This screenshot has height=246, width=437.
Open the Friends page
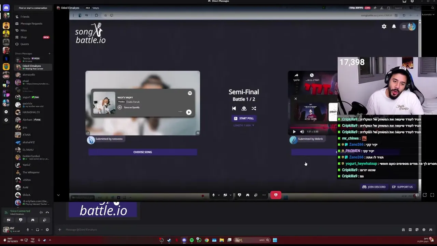(33, 17)
